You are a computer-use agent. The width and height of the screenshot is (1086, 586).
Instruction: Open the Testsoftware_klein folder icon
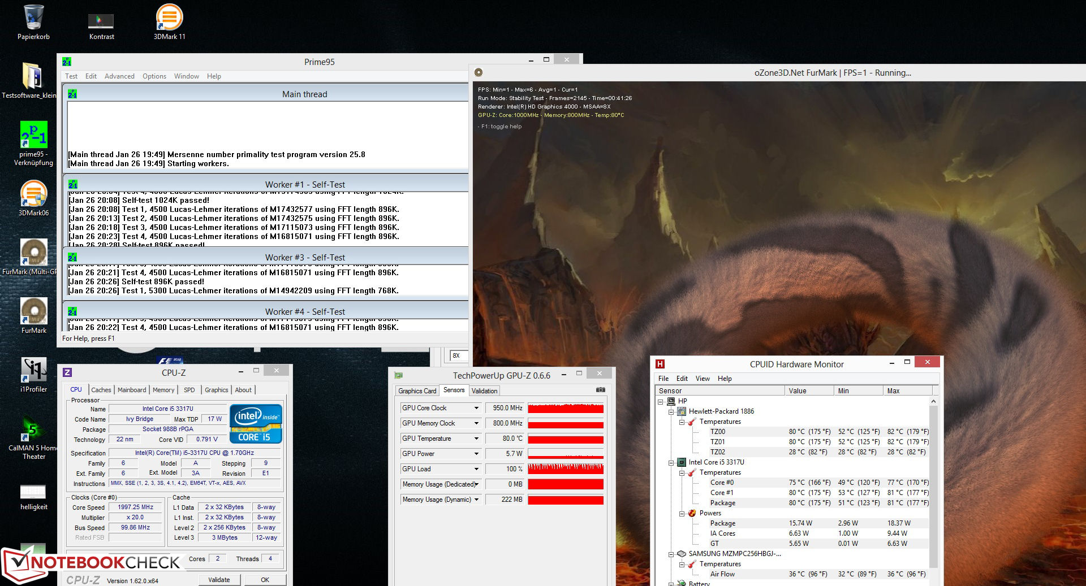click(x=32, y=76)
